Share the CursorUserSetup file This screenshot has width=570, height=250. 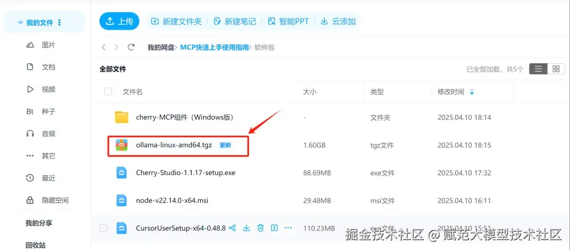point(233,228)
